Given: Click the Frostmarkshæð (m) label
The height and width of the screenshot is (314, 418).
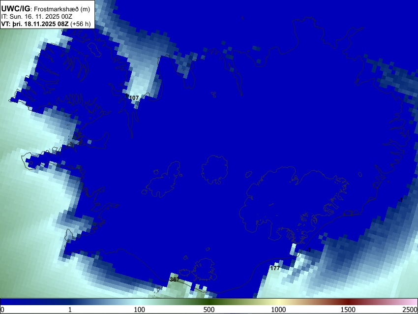Looking at the screenshot, I should [62, 9].
